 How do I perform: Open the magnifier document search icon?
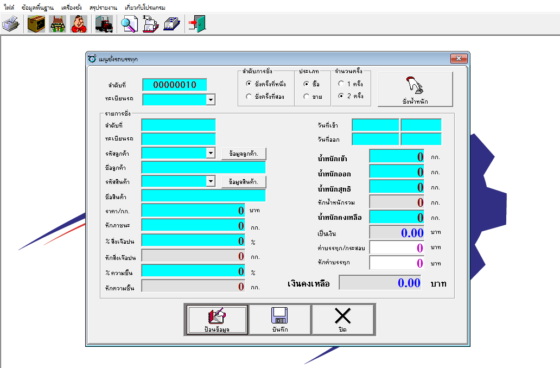[x=129, y=24]
